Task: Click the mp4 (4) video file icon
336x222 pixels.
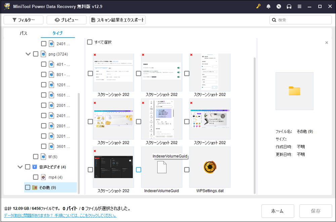Action: [x=43, y=177]
